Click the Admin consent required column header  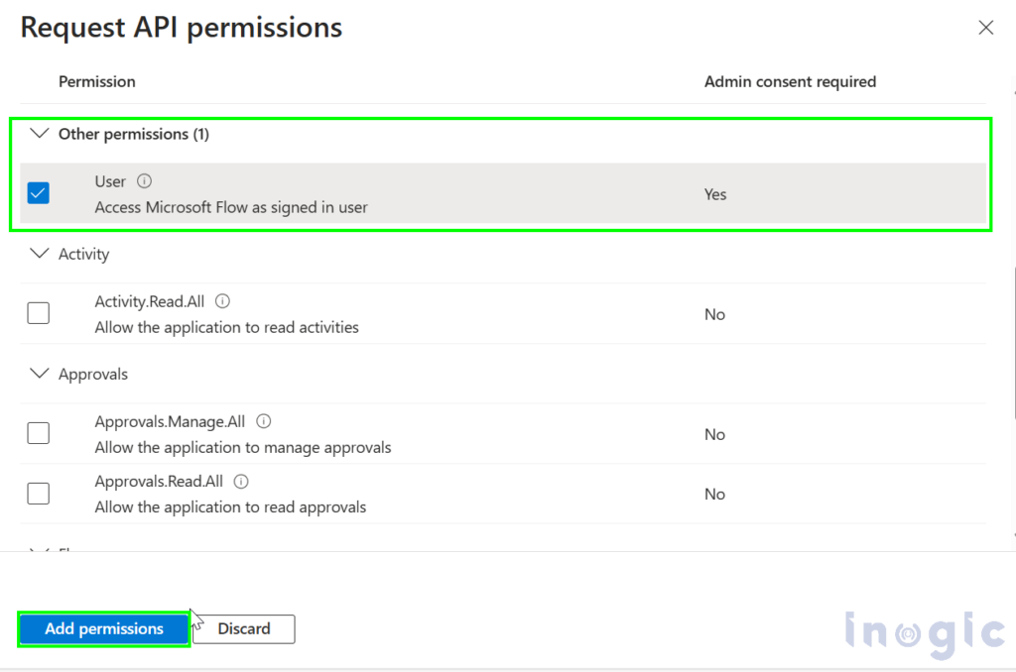point(790,81)
